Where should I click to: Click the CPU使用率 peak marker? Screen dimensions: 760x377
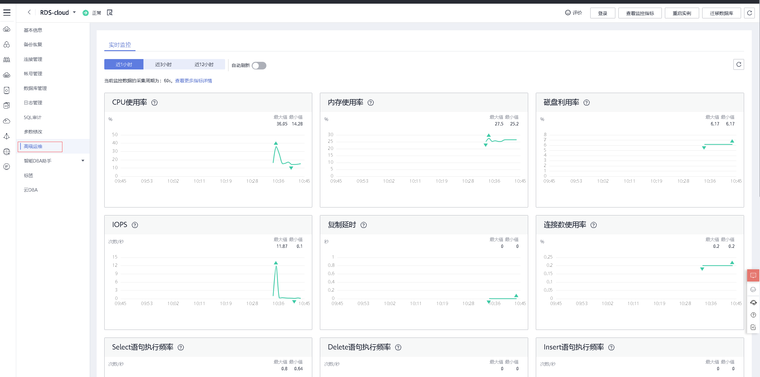[x=276, y=143]
